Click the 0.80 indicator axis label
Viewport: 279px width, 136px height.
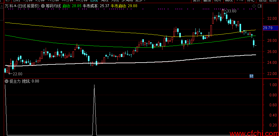pyautogui.click(x=273, y=95)
